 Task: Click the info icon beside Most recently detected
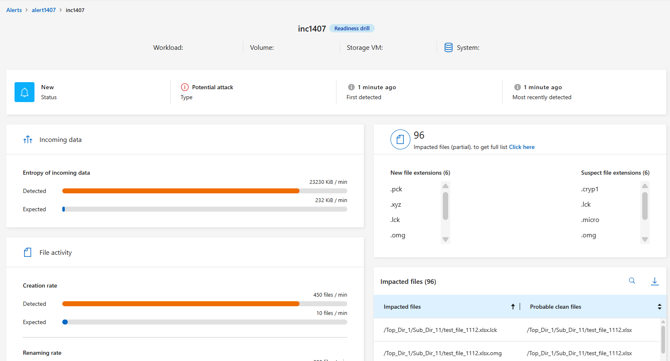tap(517, 87)
